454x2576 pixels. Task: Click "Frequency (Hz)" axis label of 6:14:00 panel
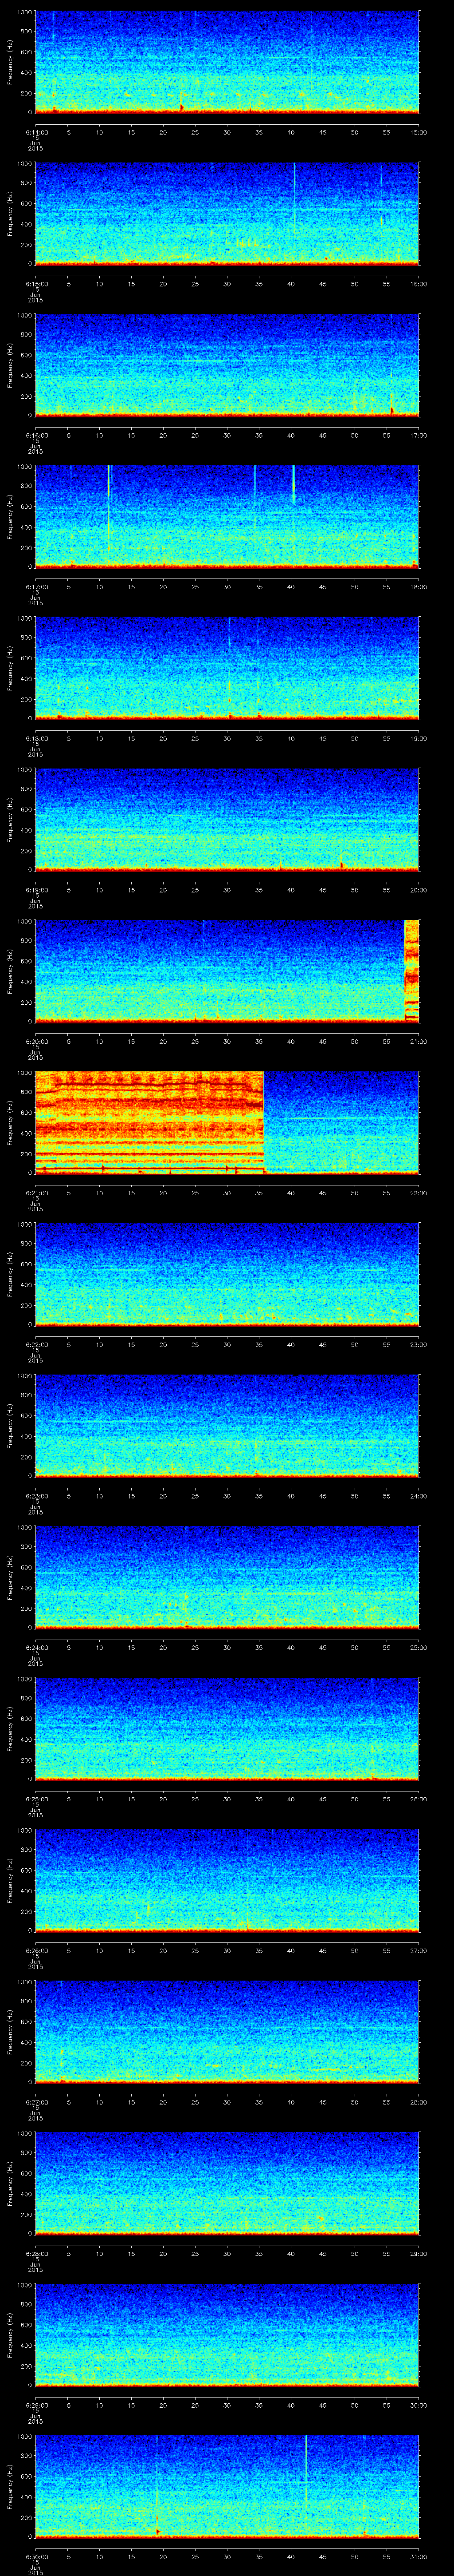(x=10, y=62)
